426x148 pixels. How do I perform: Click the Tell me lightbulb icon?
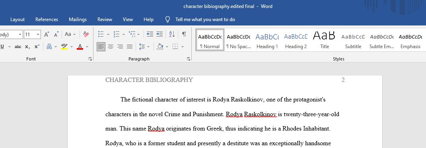167,19
